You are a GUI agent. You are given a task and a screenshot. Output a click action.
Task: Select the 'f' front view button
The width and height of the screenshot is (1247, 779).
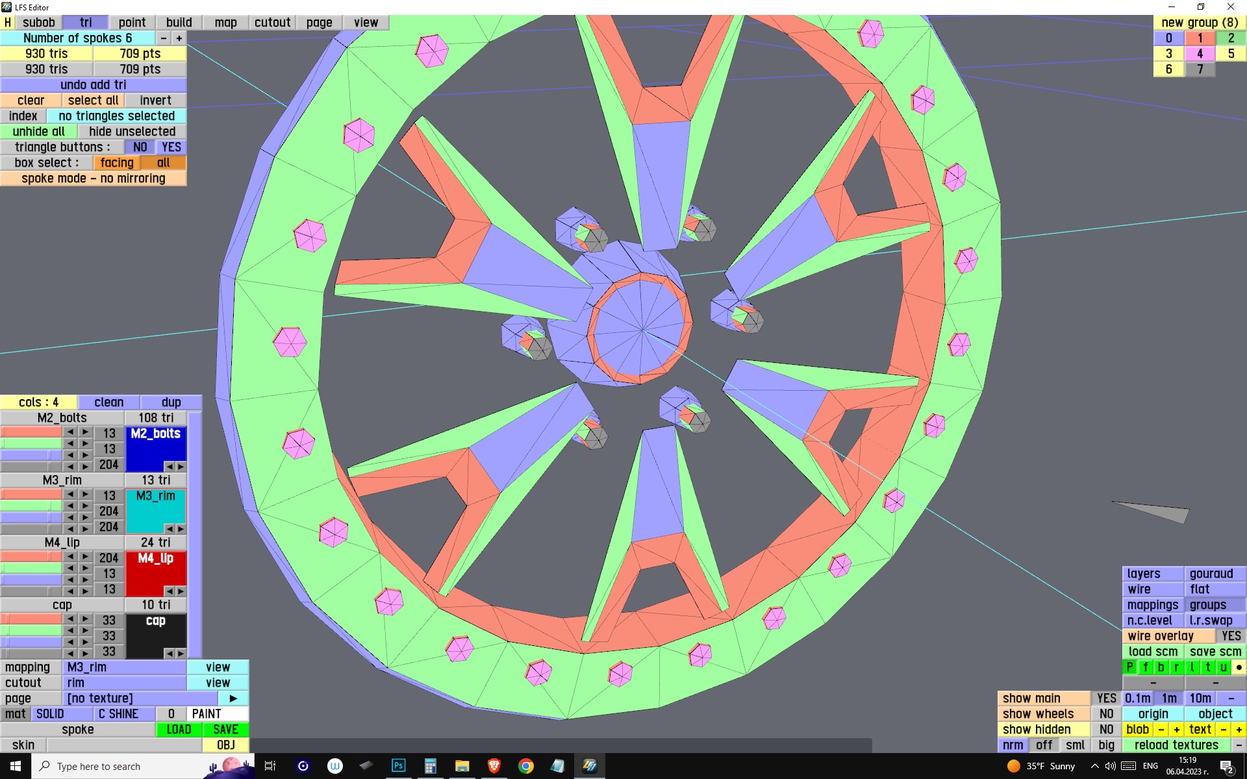[x=1146, y=667]
